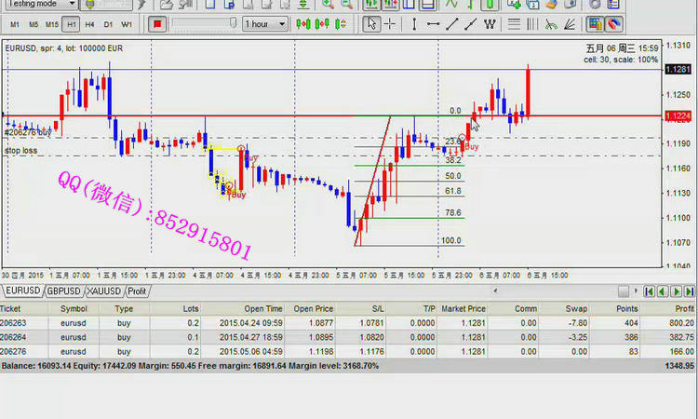This screenshot has width=698, height=419.
Task: Select the crosshair tool
Action: coord(390,23)
